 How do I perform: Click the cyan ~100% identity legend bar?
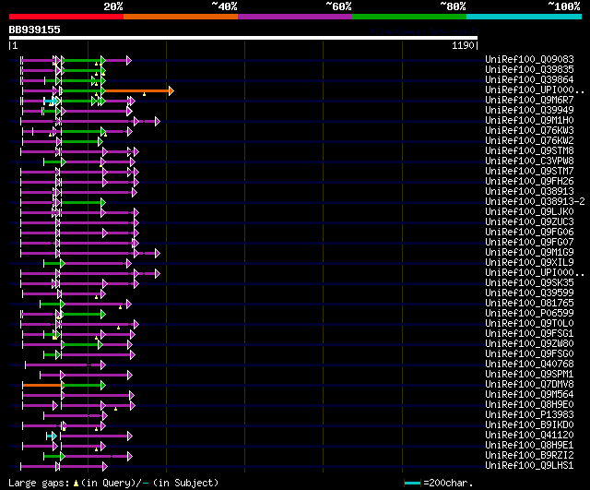tap(525, 17)
